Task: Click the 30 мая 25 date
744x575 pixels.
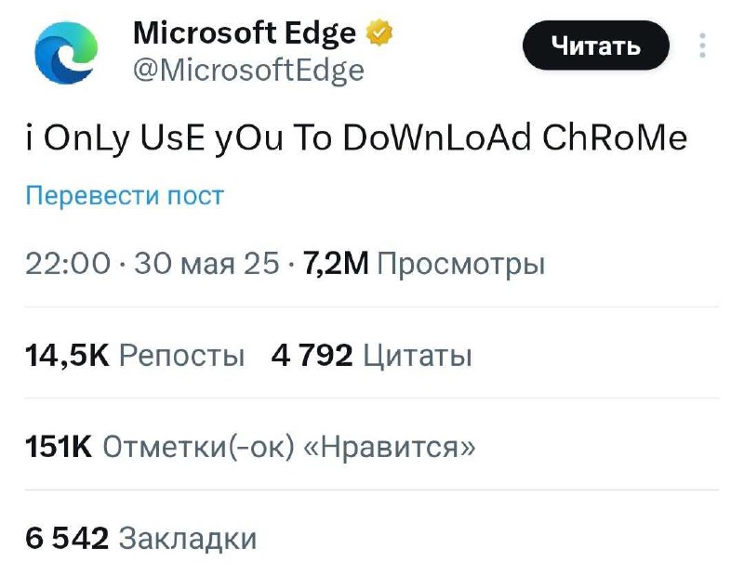Action: point(206,263)
